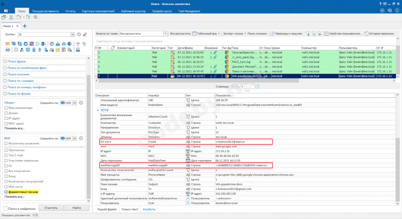Click the FTP upload source icon
Screen dimensions: 402x219
58,44
